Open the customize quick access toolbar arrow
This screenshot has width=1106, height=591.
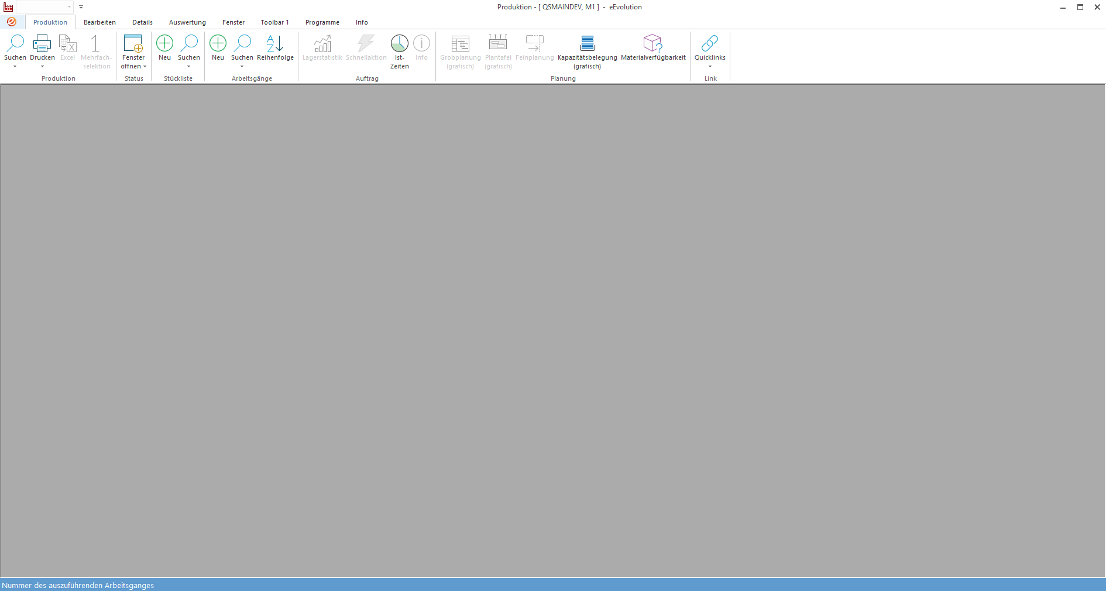pos(81,7)
